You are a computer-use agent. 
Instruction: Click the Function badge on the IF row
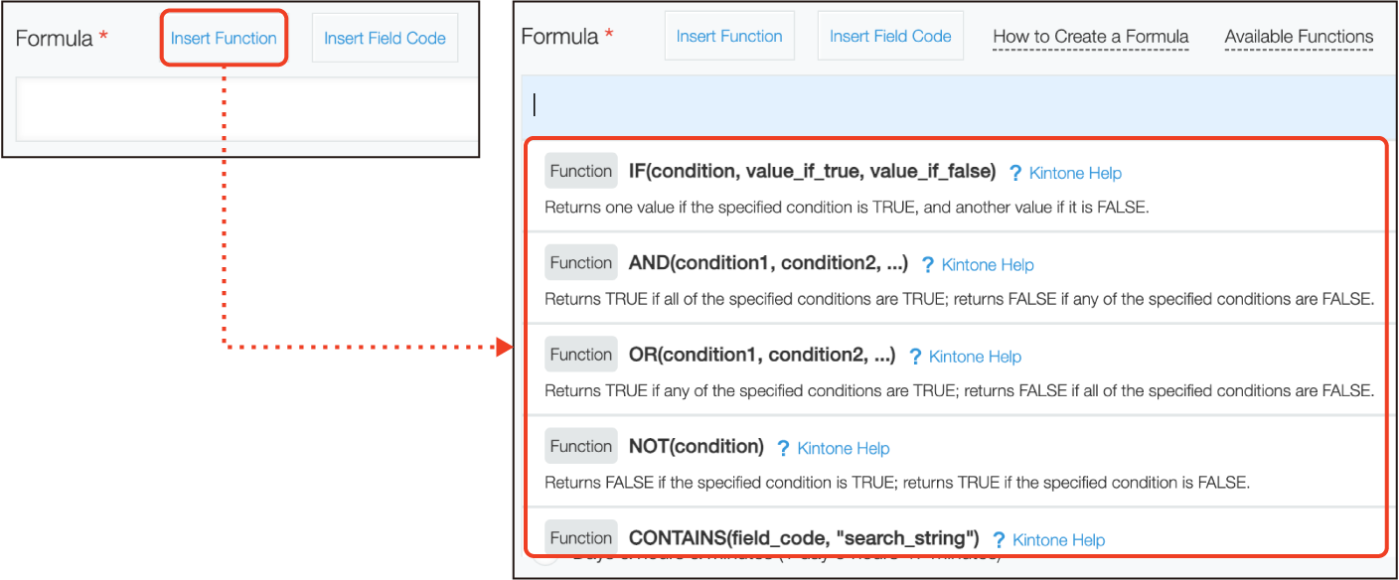click(x=581, y=171)
